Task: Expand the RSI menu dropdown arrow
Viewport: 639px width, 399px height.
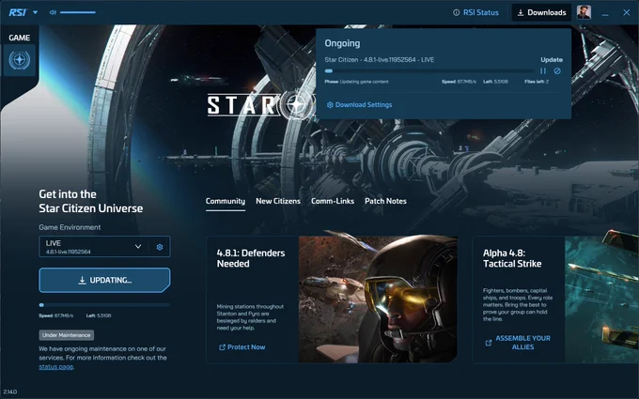Action: pos(35,12)
